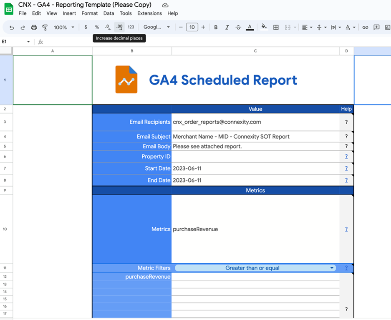Viewport: 391px width, 320px height.
Task: Click the Increase decimal places icon
Action: (119, 27)
